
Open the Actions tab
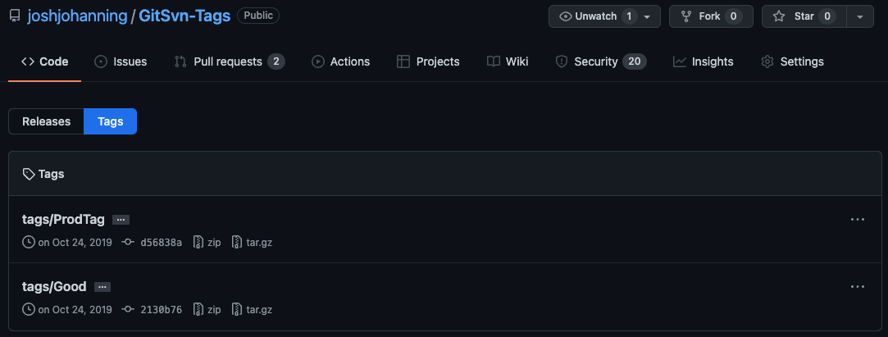tap(340, 61)
